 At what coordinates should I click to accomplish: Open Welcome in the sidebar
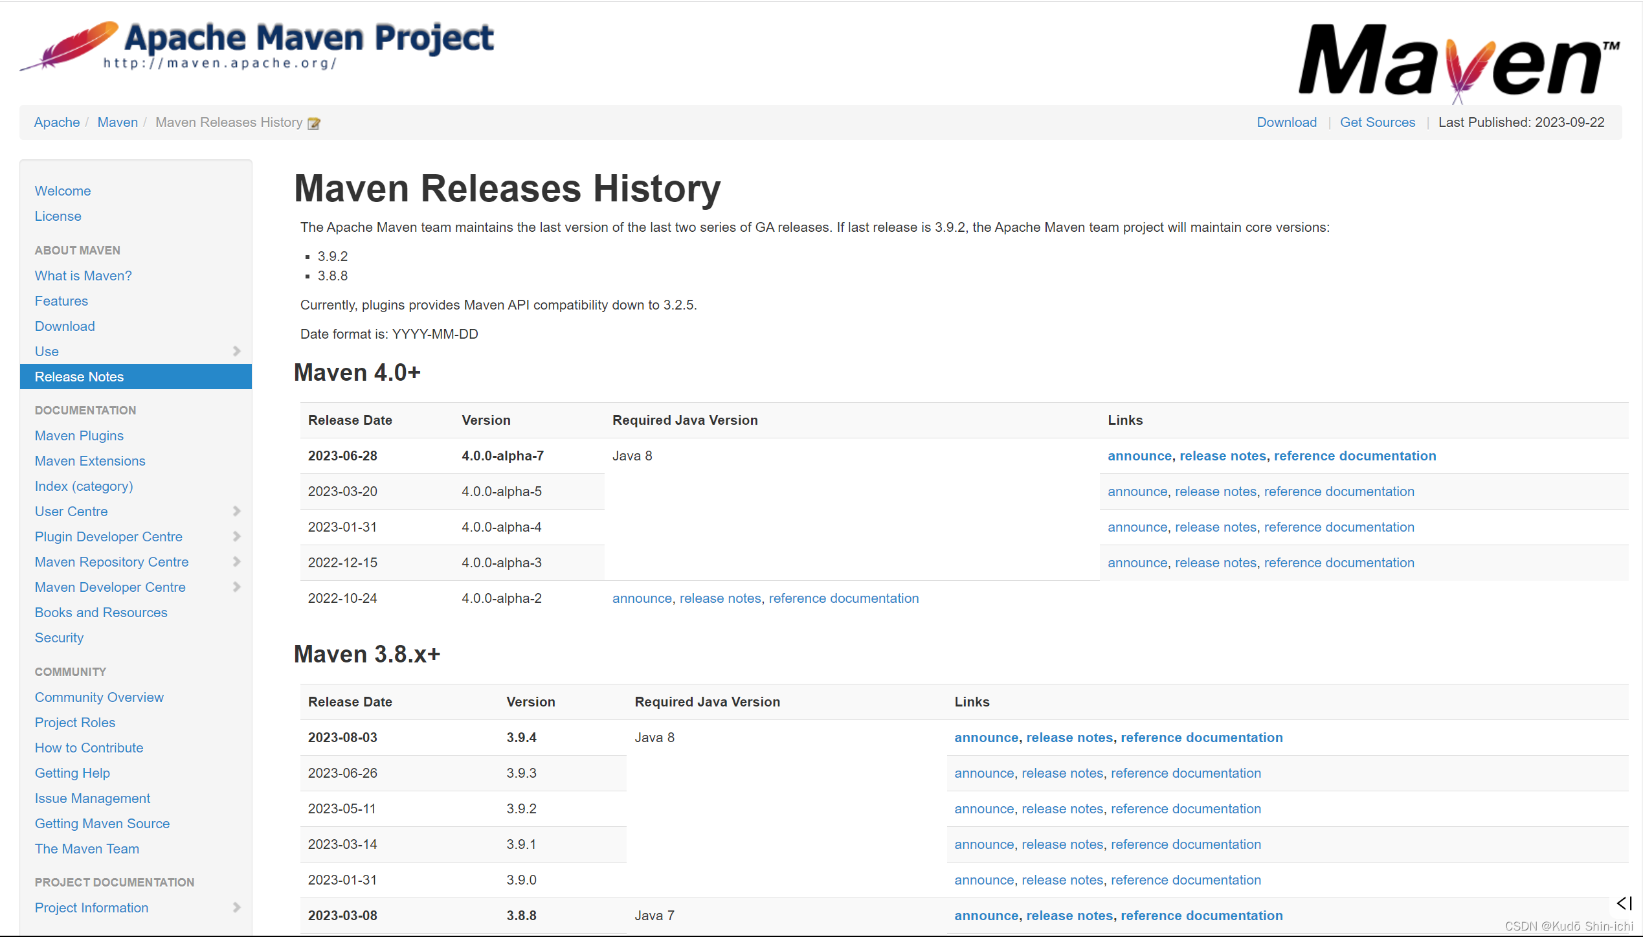pyautogui.click(x=63, y=191)
